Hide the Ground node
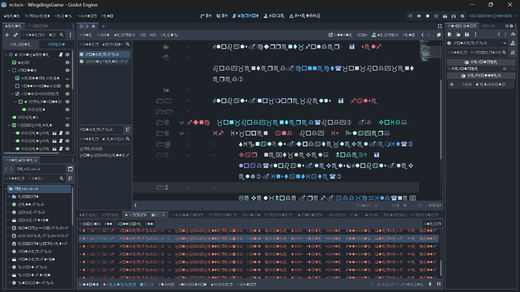 coord(67,70)
